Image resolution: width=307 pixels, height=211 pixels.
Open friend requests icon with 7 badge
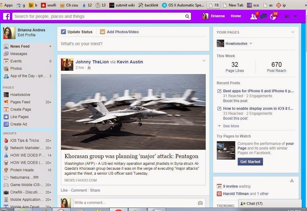pos(254,16)
